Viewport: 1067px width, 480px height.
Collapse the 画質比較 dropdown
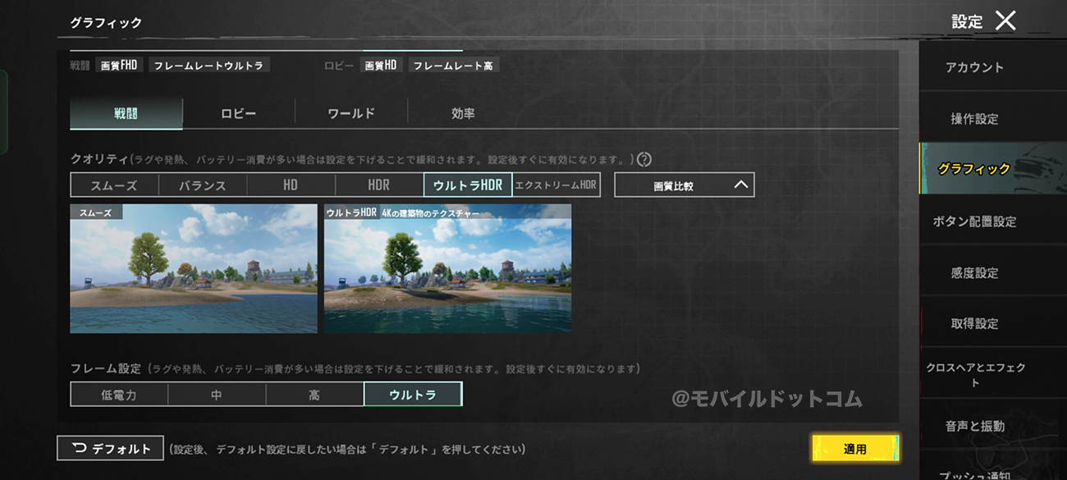(x=685, y=185)
